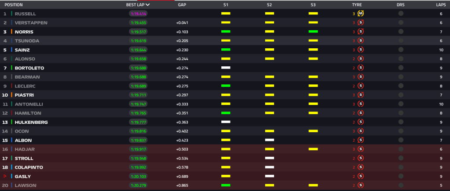Image resolution: width=450 pixels, height=191 pixels.
Task: Click Albon's white S2 sector bar
Action: [x=270, y=140]
